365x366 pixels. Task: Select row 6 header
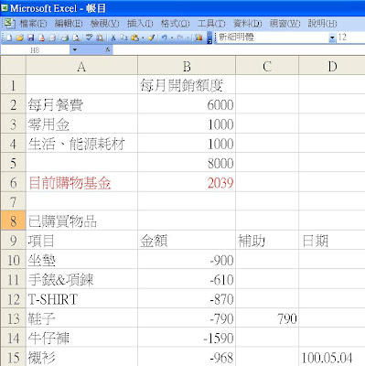tap(13, 182)
